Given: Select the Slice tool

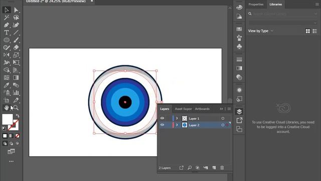Looking at the screenshot, I should pos(16,100).
